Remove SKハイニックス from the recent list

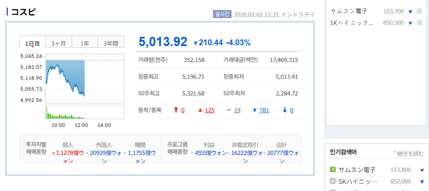tap(419, 23)
